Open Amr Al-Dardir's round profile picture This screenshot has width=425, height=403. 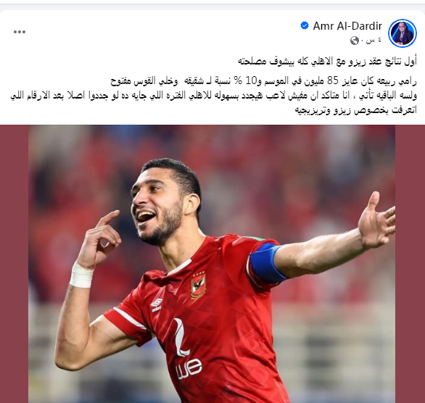[x=403, y=33]
